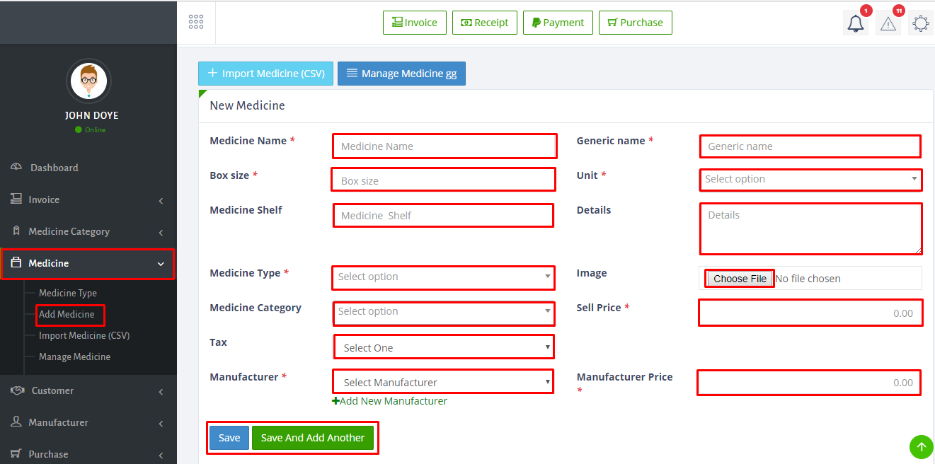Click the green scroll-to-top arrow

click(x=921, y=447)
